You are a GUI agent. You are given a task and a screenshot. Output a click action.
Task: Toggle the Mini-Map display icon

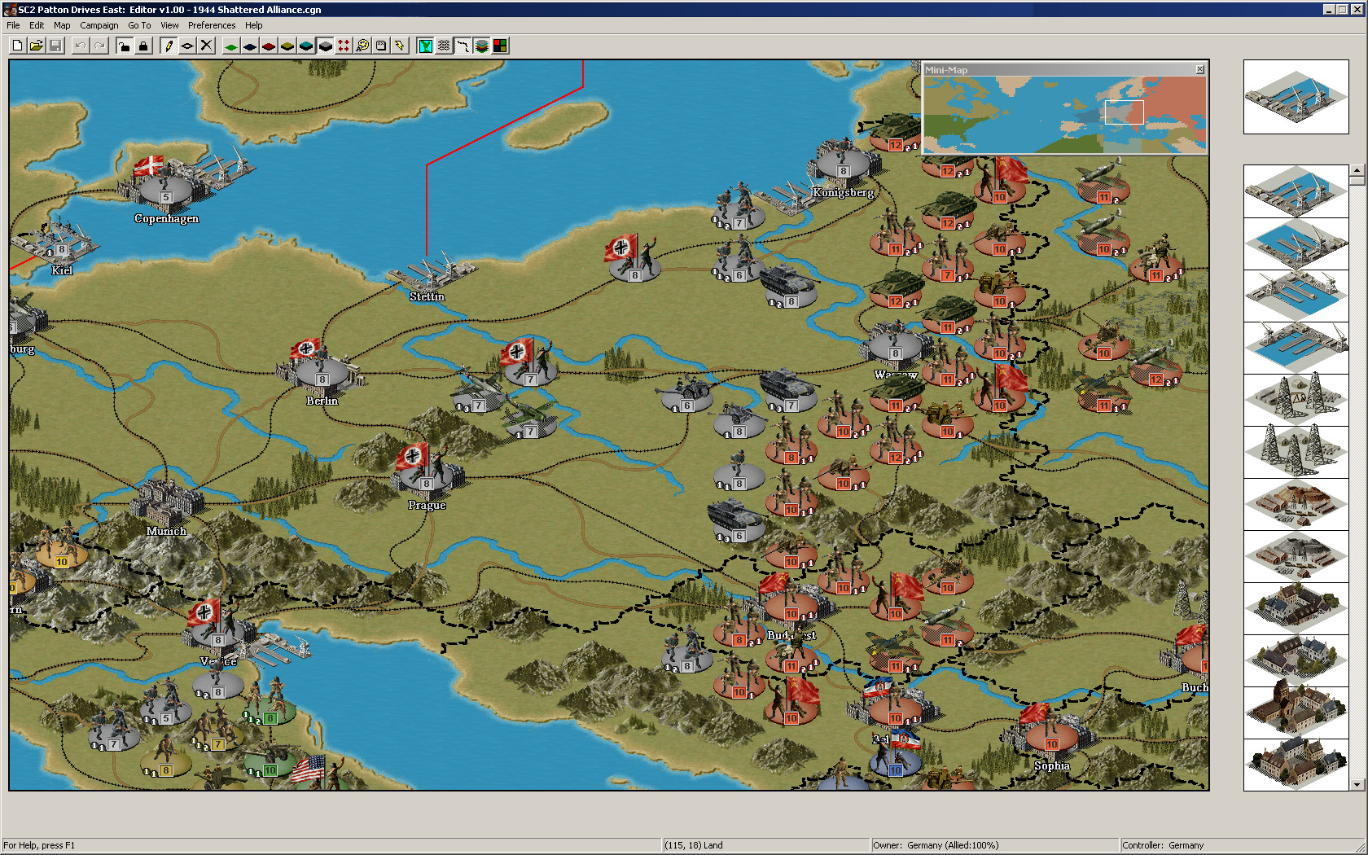(x=424, y=46)
